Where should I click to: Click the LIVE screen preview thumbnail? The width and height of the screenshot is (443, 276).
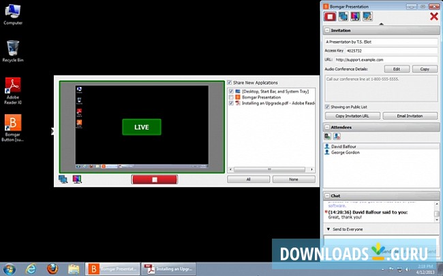pos(142,127)
